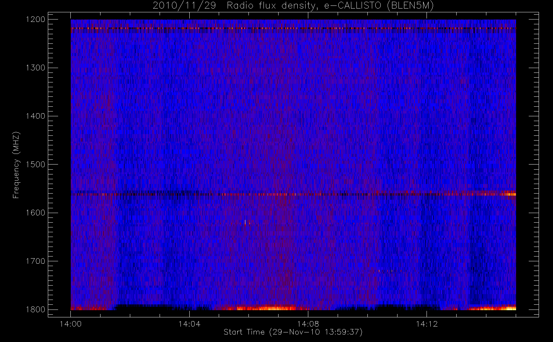Click the 1200 frequency tick label
This screenshot has width=553, height=342.
[x=36, y=19]
